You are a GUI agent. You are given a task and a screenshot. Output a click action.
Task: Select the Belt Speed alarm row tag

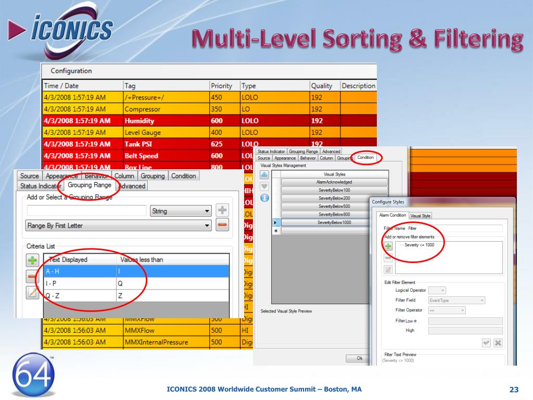point(142,156)
